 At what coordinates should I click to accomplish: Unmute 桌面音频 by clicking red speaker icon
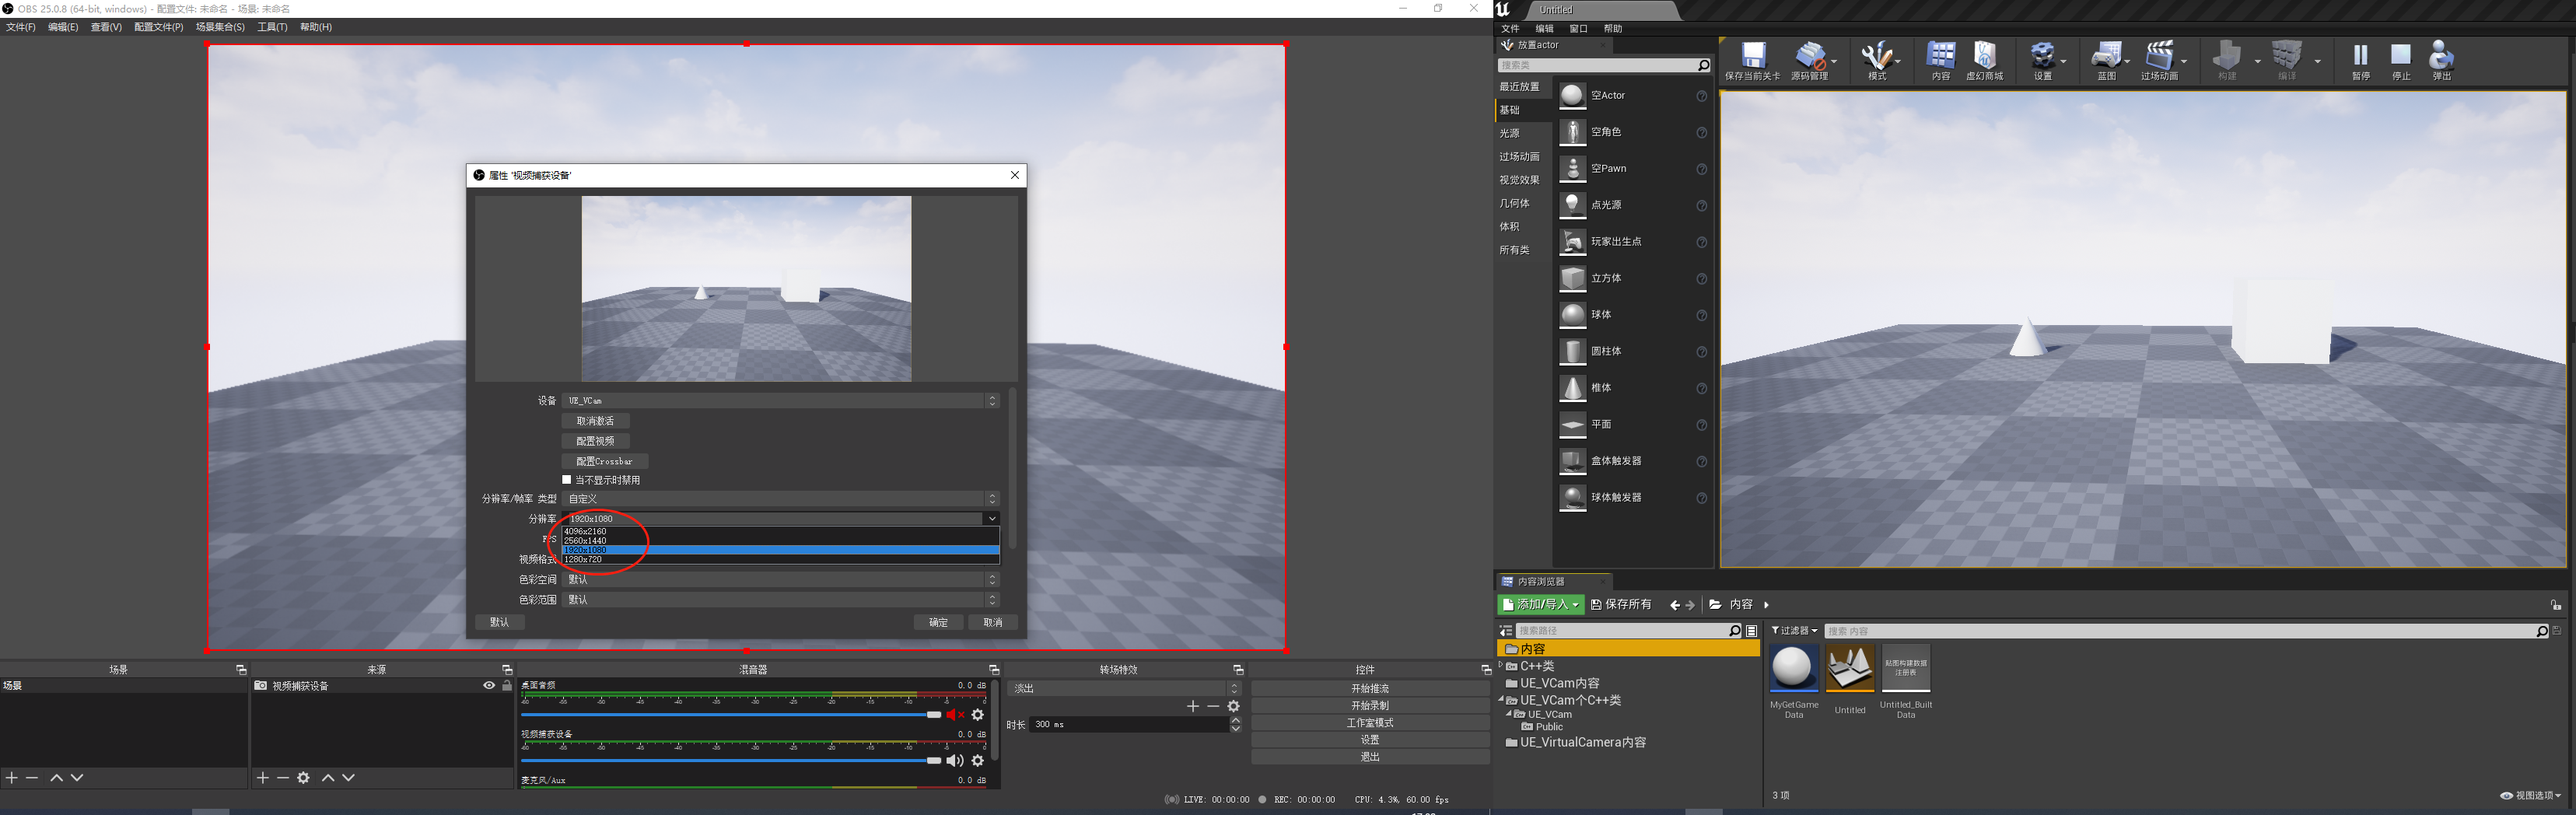click(953, 714)
